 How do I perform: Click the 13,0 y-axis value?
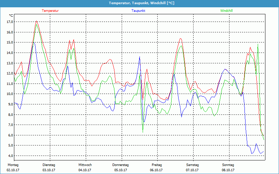pos(10,63)
